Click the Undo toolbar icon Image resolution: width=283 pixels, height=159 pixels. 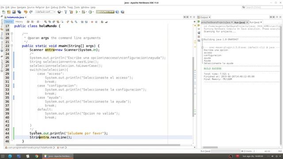click(x=26, y=12)
